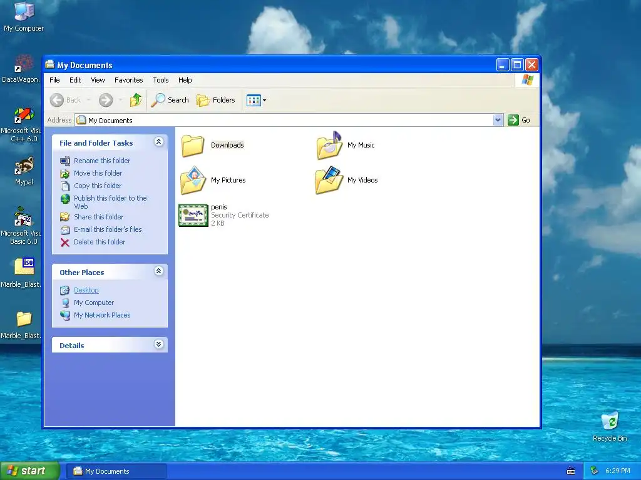Click Delete this folder link
The image size is (641, 480).
[x=100, y=242]
